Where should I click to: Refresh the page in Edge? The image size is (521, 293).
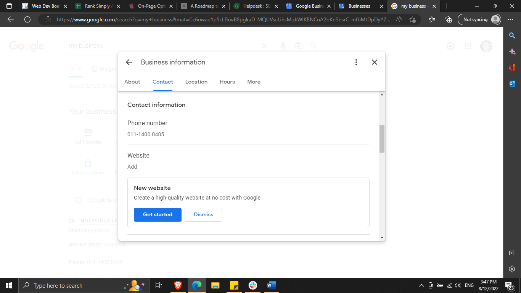(x=27, y=19)
